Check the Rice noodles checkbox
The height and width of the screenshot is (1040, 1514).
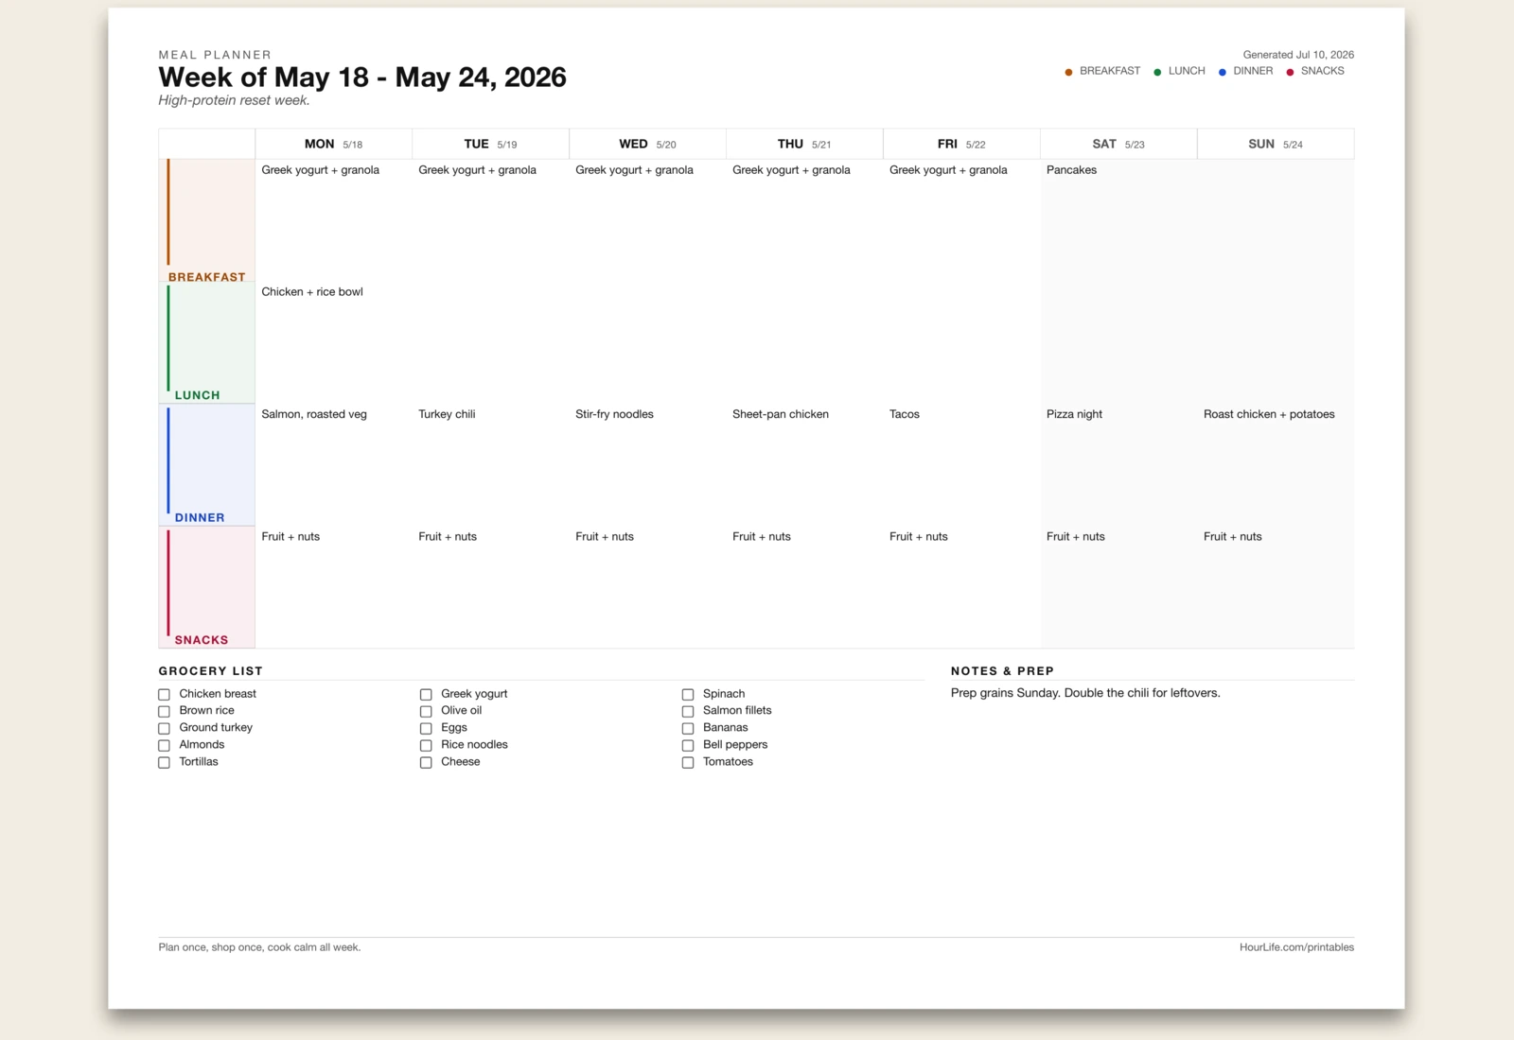[x=426, y=745]
